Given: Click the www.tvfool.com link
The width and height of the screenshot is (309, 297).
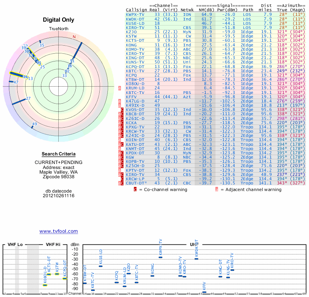Looking at the screenshot, I should (58, 231).
